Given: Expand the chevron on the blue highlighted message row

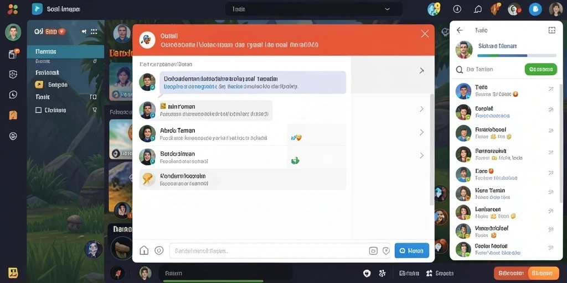Looking at the screenshot, I should (421, 71).
